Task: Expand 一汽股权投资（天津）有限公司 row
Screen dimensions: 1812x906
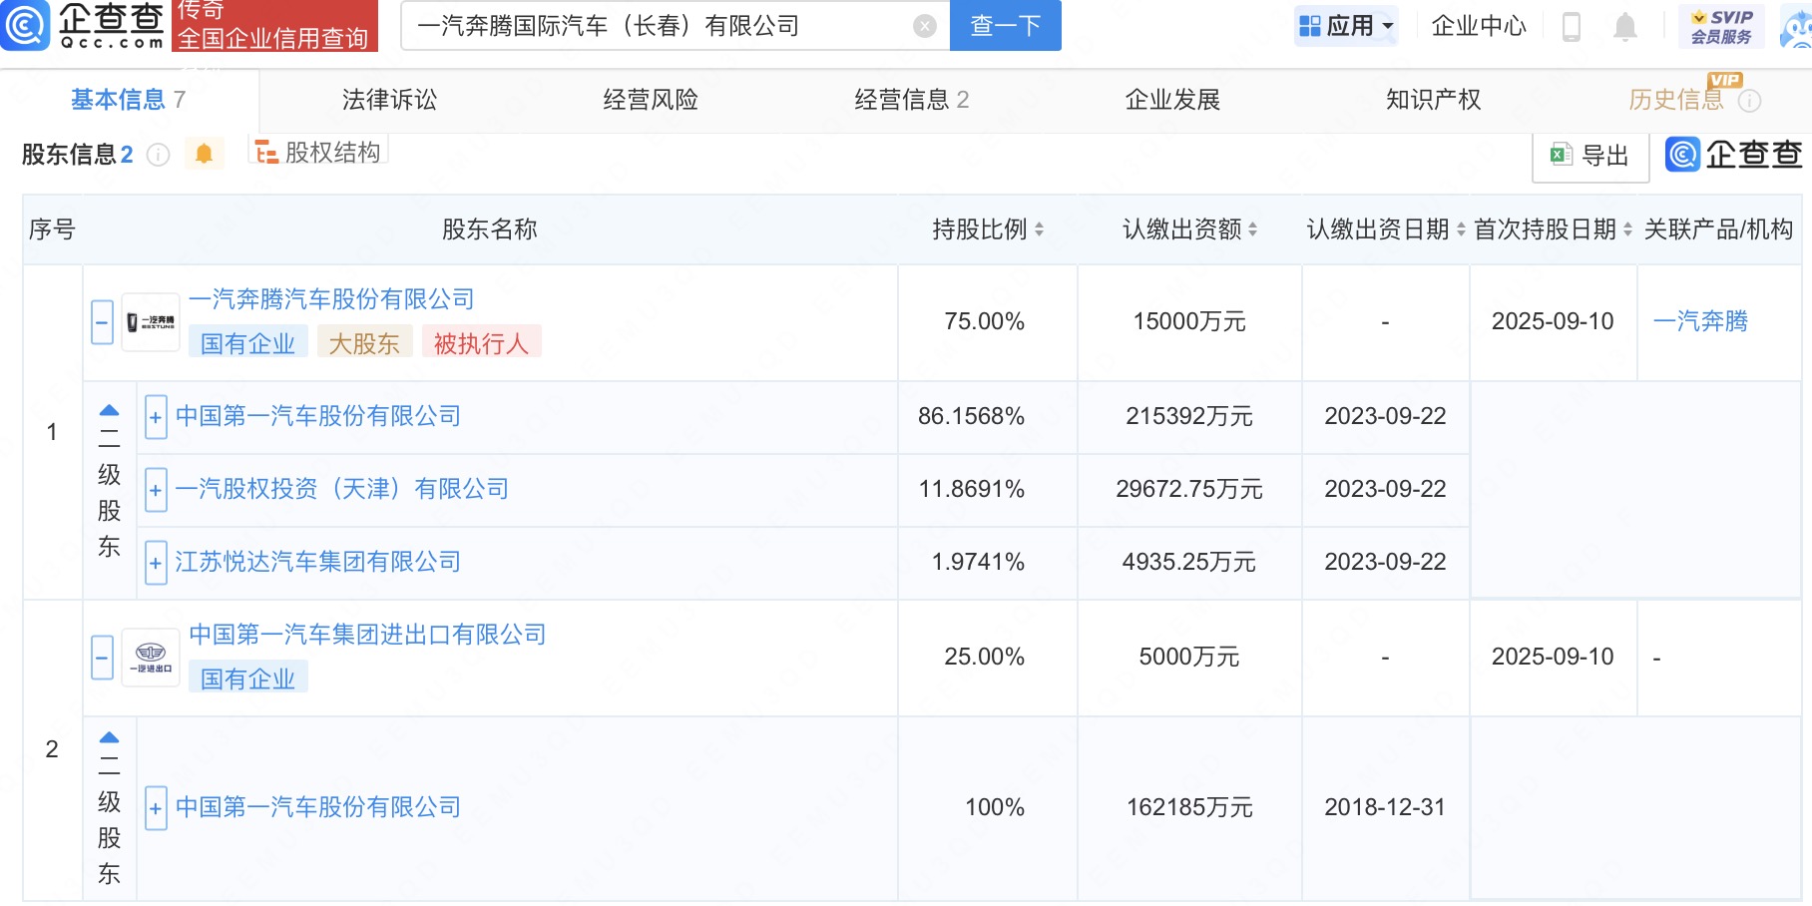Action: point(156,490)
